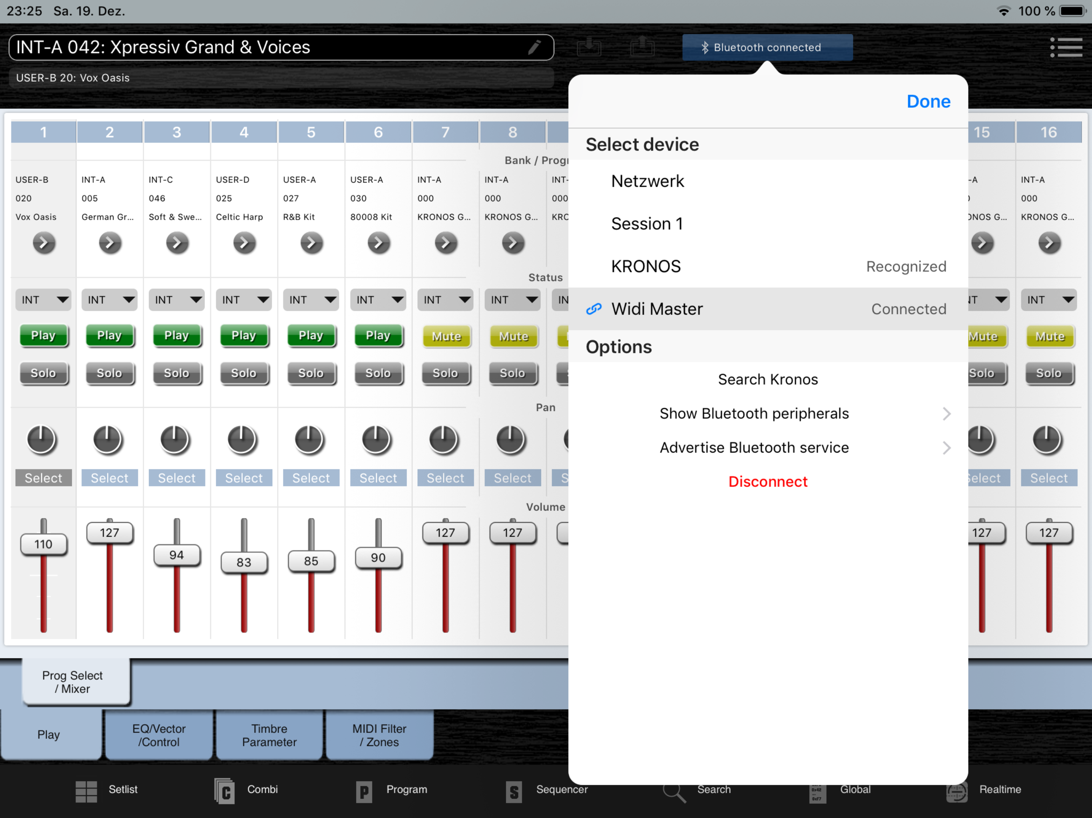This screenshot has width=1092, height=818.
Task: Click the upload/export tray icon
Action: tap(642, 48)
